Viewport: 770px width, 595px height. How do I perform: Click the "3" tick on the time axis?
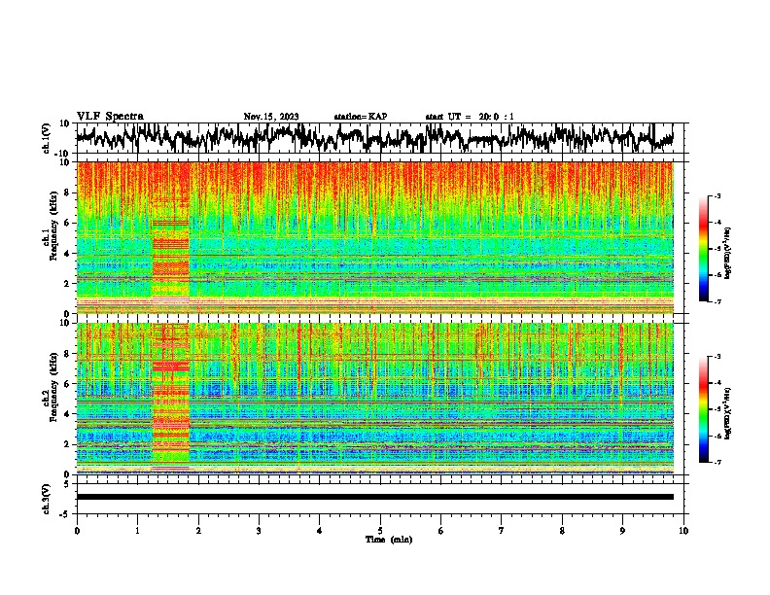tap(259, 531)
